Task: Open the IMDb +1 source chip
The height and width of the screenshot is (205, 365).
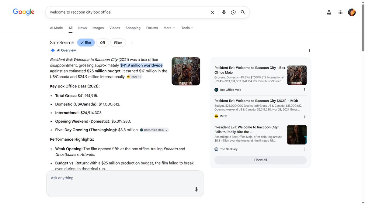Action: click(x=134, y=77)
